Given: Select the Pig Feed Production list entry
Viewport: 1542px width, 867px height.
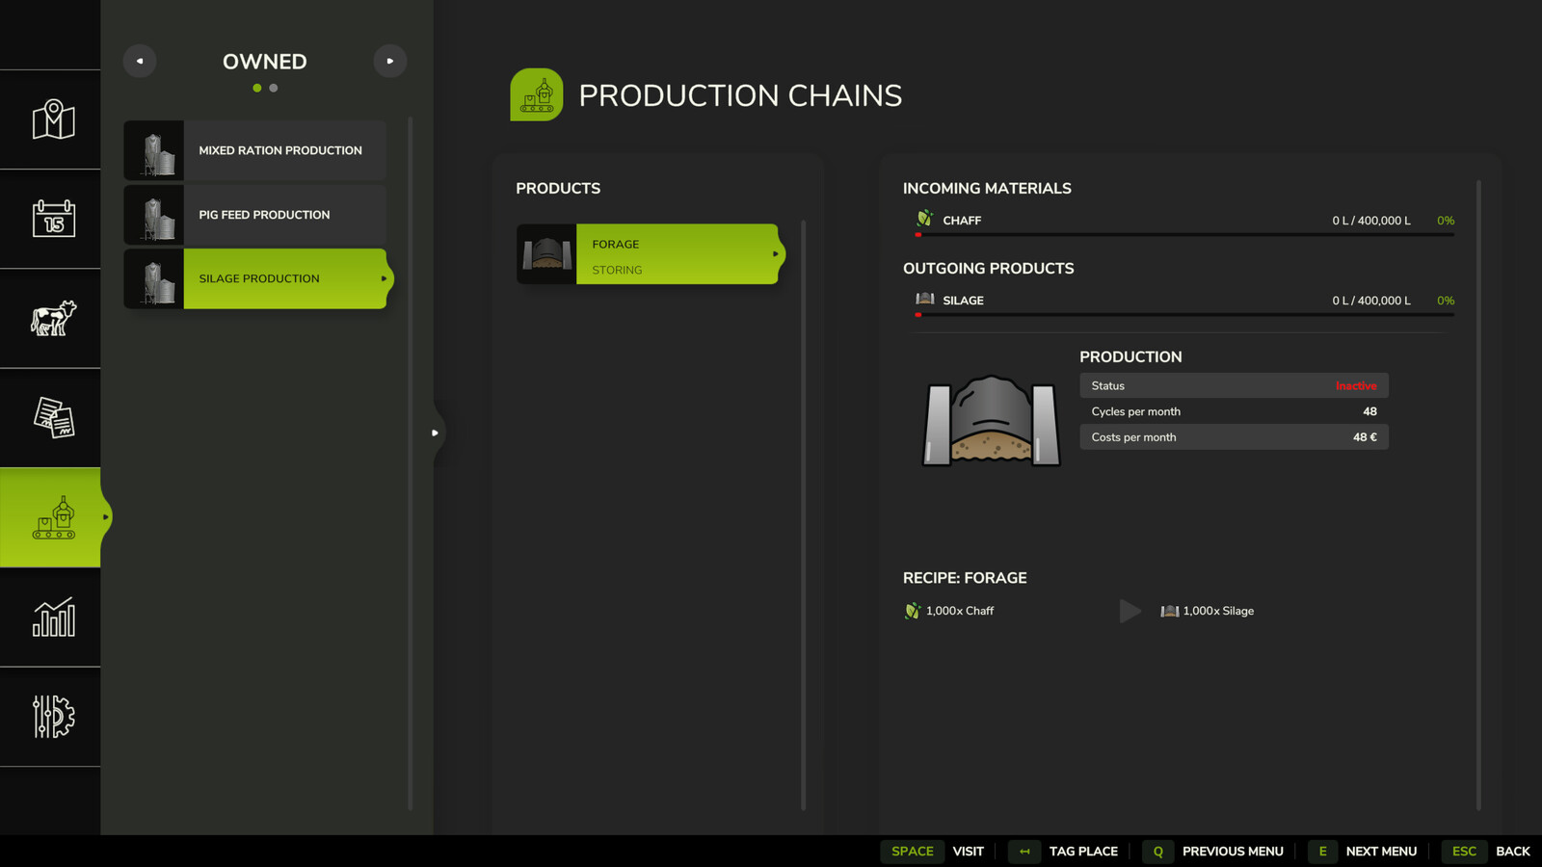Looking at the screenshot, I should (x=264, y=214).
